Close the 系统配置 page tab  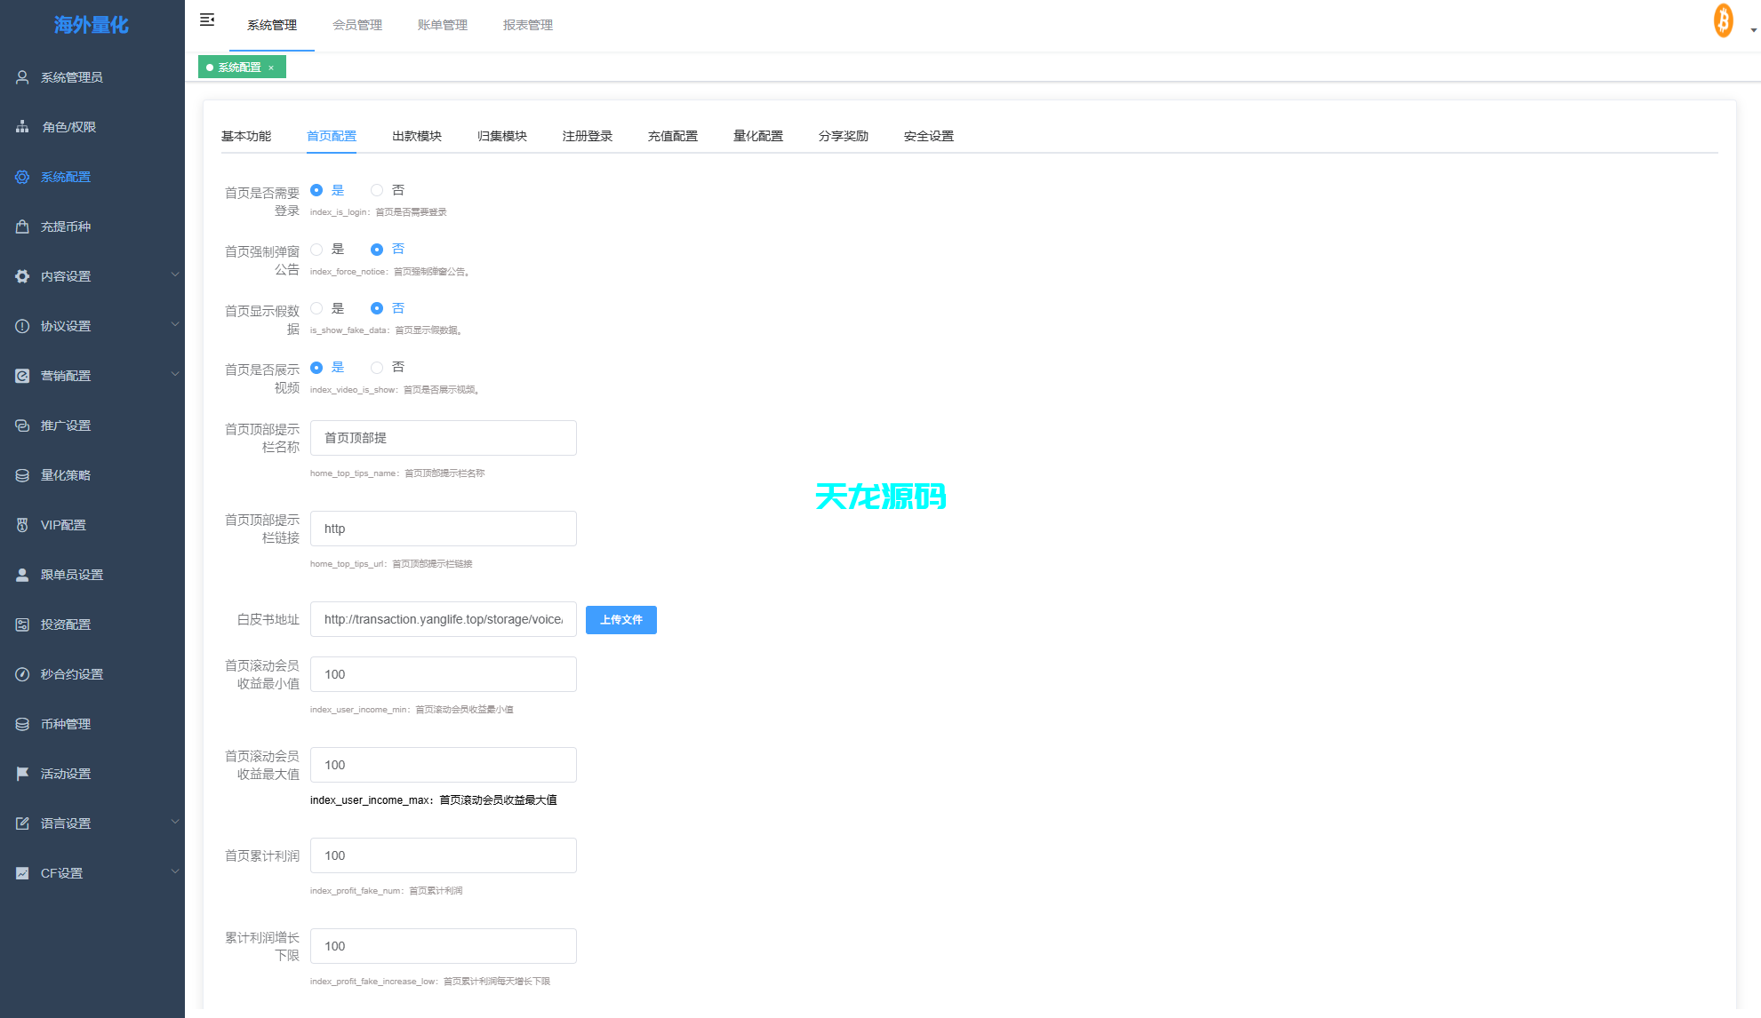pyautogui.click(x=271, y=67)
